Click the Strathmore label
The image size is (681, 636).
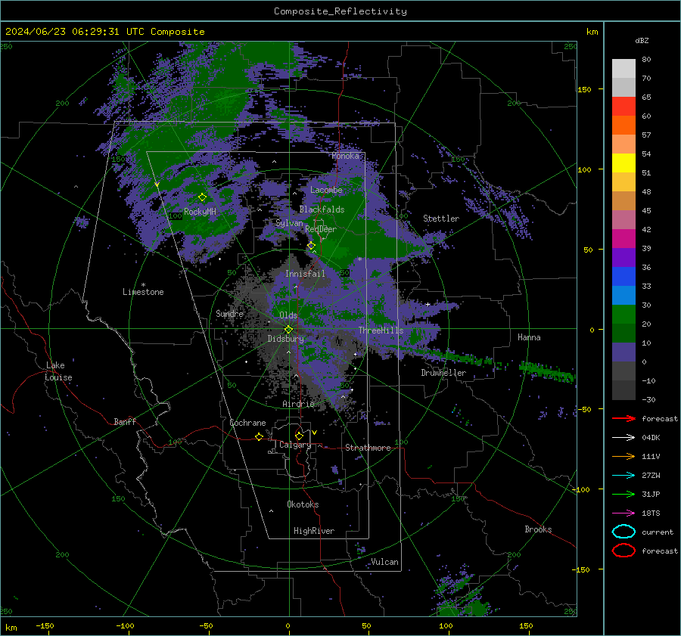[x=368, y=448]
